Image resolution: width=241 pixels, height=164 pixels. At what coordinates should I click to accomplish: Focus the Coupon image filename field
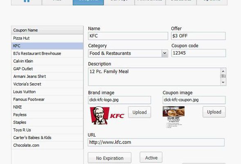pos(194,100)
